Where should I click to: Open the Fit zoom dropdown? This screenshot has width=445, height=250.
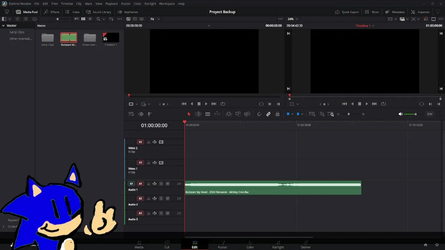coord(155,19)
